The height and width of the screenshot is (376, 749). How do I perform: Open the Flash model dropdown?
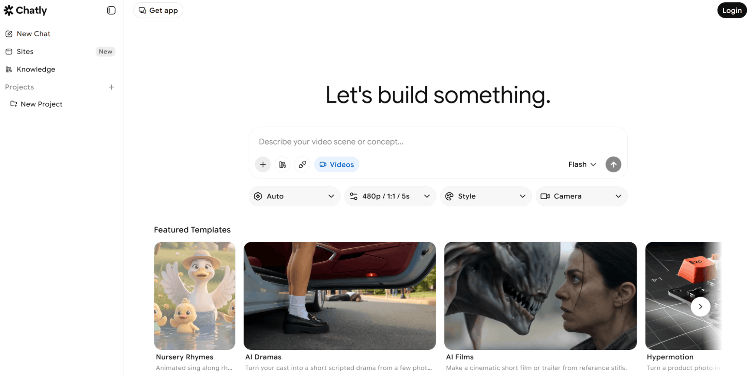582,164
